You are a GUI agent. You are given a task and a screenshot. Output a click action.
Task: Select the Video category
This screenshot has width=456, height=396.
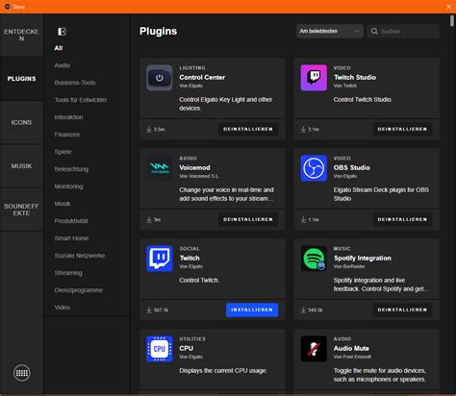pyautogui.click(x=63, y=308)
